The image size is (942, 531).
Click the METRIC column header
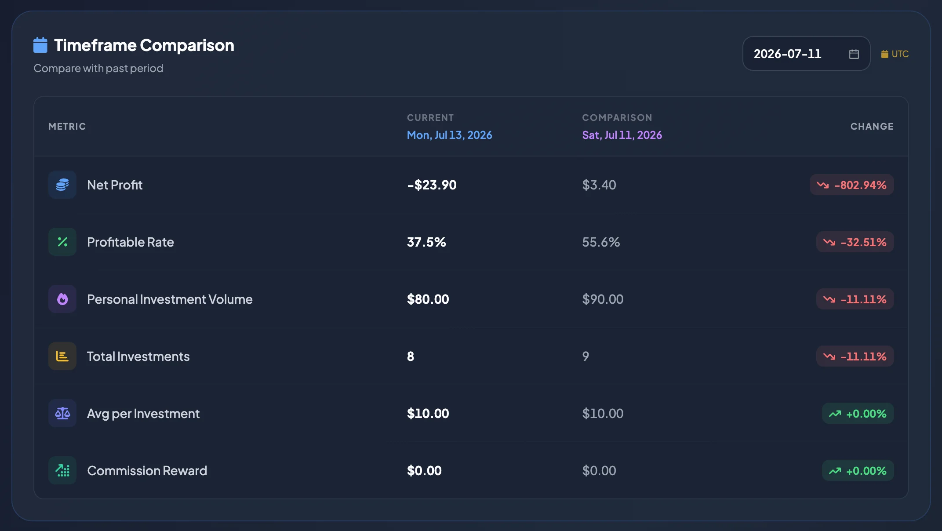(67, 126)
